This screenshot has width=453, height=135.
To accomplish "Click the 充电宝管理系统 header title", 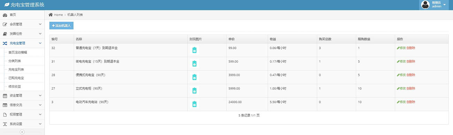I will coord(27,5).
